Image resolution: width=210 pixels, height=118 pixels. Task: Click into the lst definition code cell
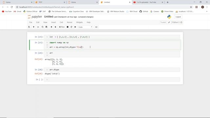click(112, 37)
